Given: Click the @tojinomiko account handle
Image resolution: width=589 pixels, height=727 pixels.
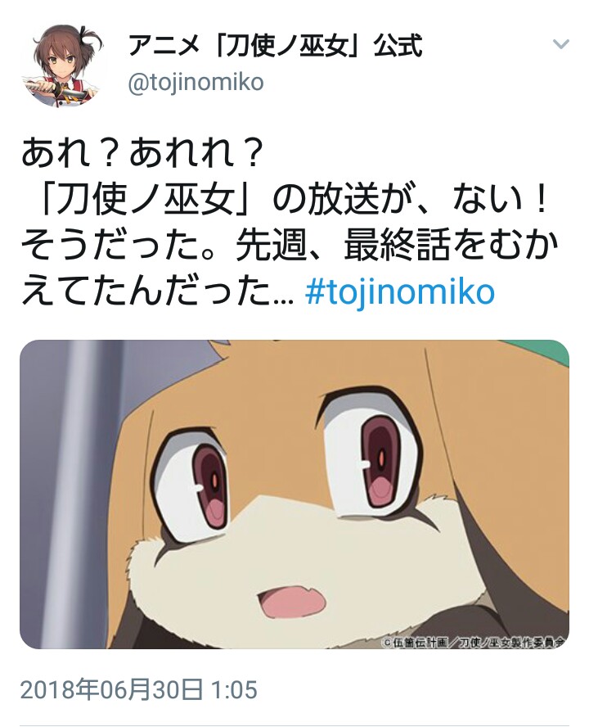Looking at the screenshot, I should (x=195, y=83).
